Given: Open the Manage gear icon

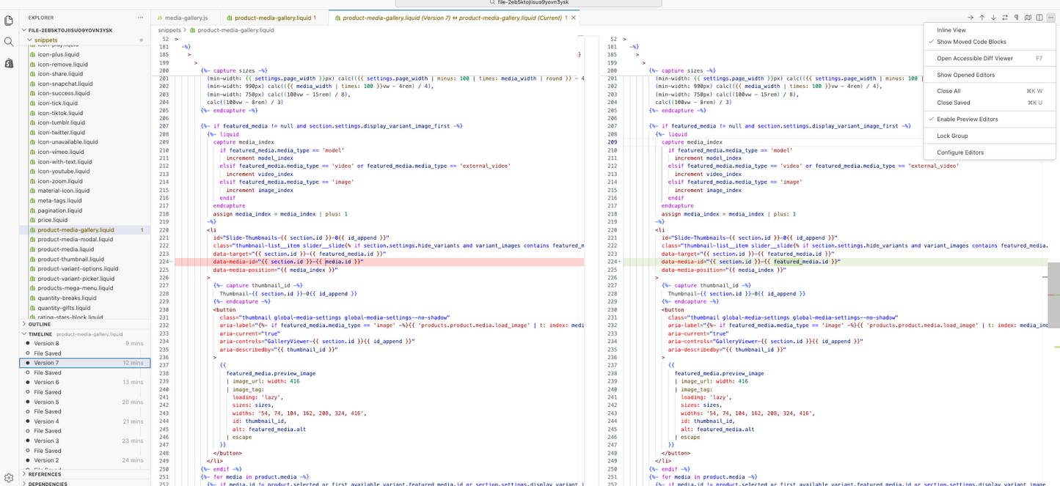Looking at the screenshot, I should point(9,477).
